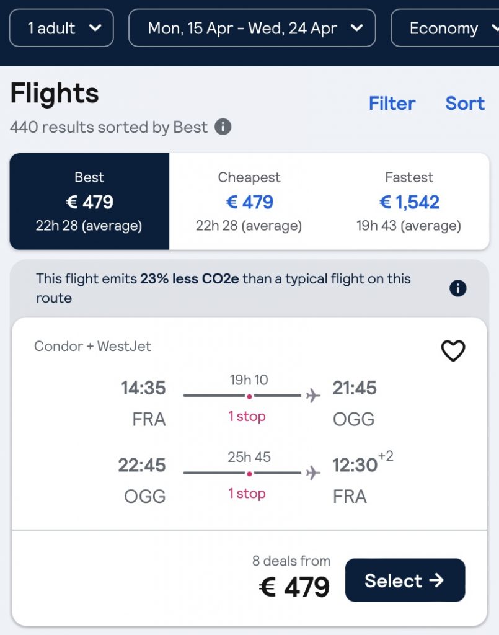Image resolution: width=499 pixels, height=635 pixels.
Task: Switch to the Fastest tab
Action: [x=409, y=202]
